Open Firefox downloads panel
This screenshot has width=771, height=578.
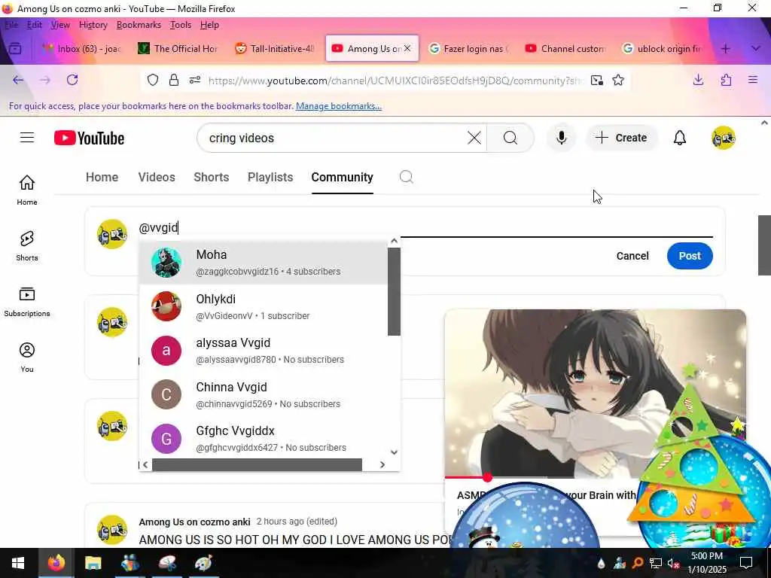698,80
